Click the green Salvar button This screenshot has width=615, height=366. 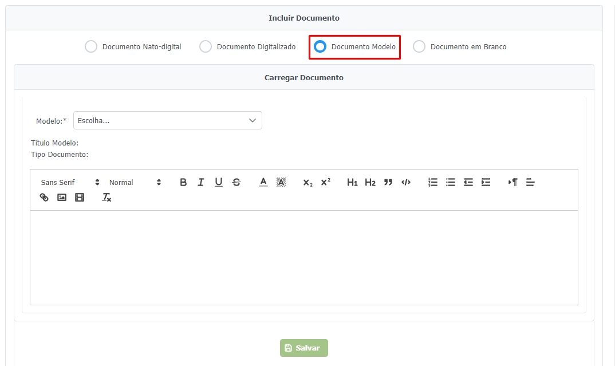point(304,348)
